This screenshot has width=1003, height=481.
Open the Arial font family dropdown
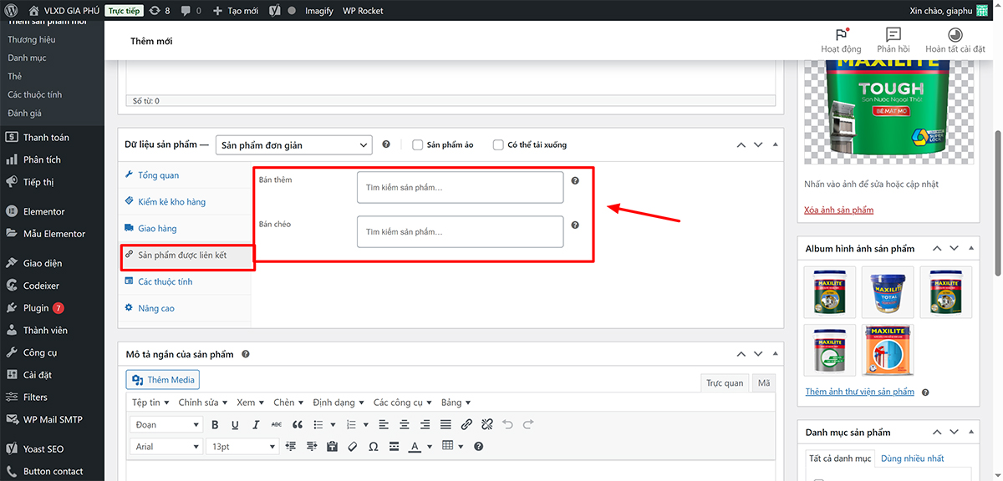pos(166,447)
